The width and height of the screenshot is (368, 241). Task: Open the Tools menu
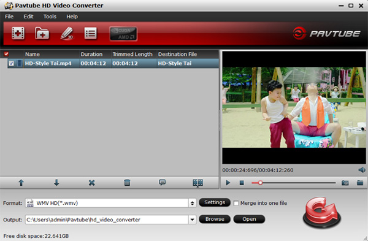50,17
